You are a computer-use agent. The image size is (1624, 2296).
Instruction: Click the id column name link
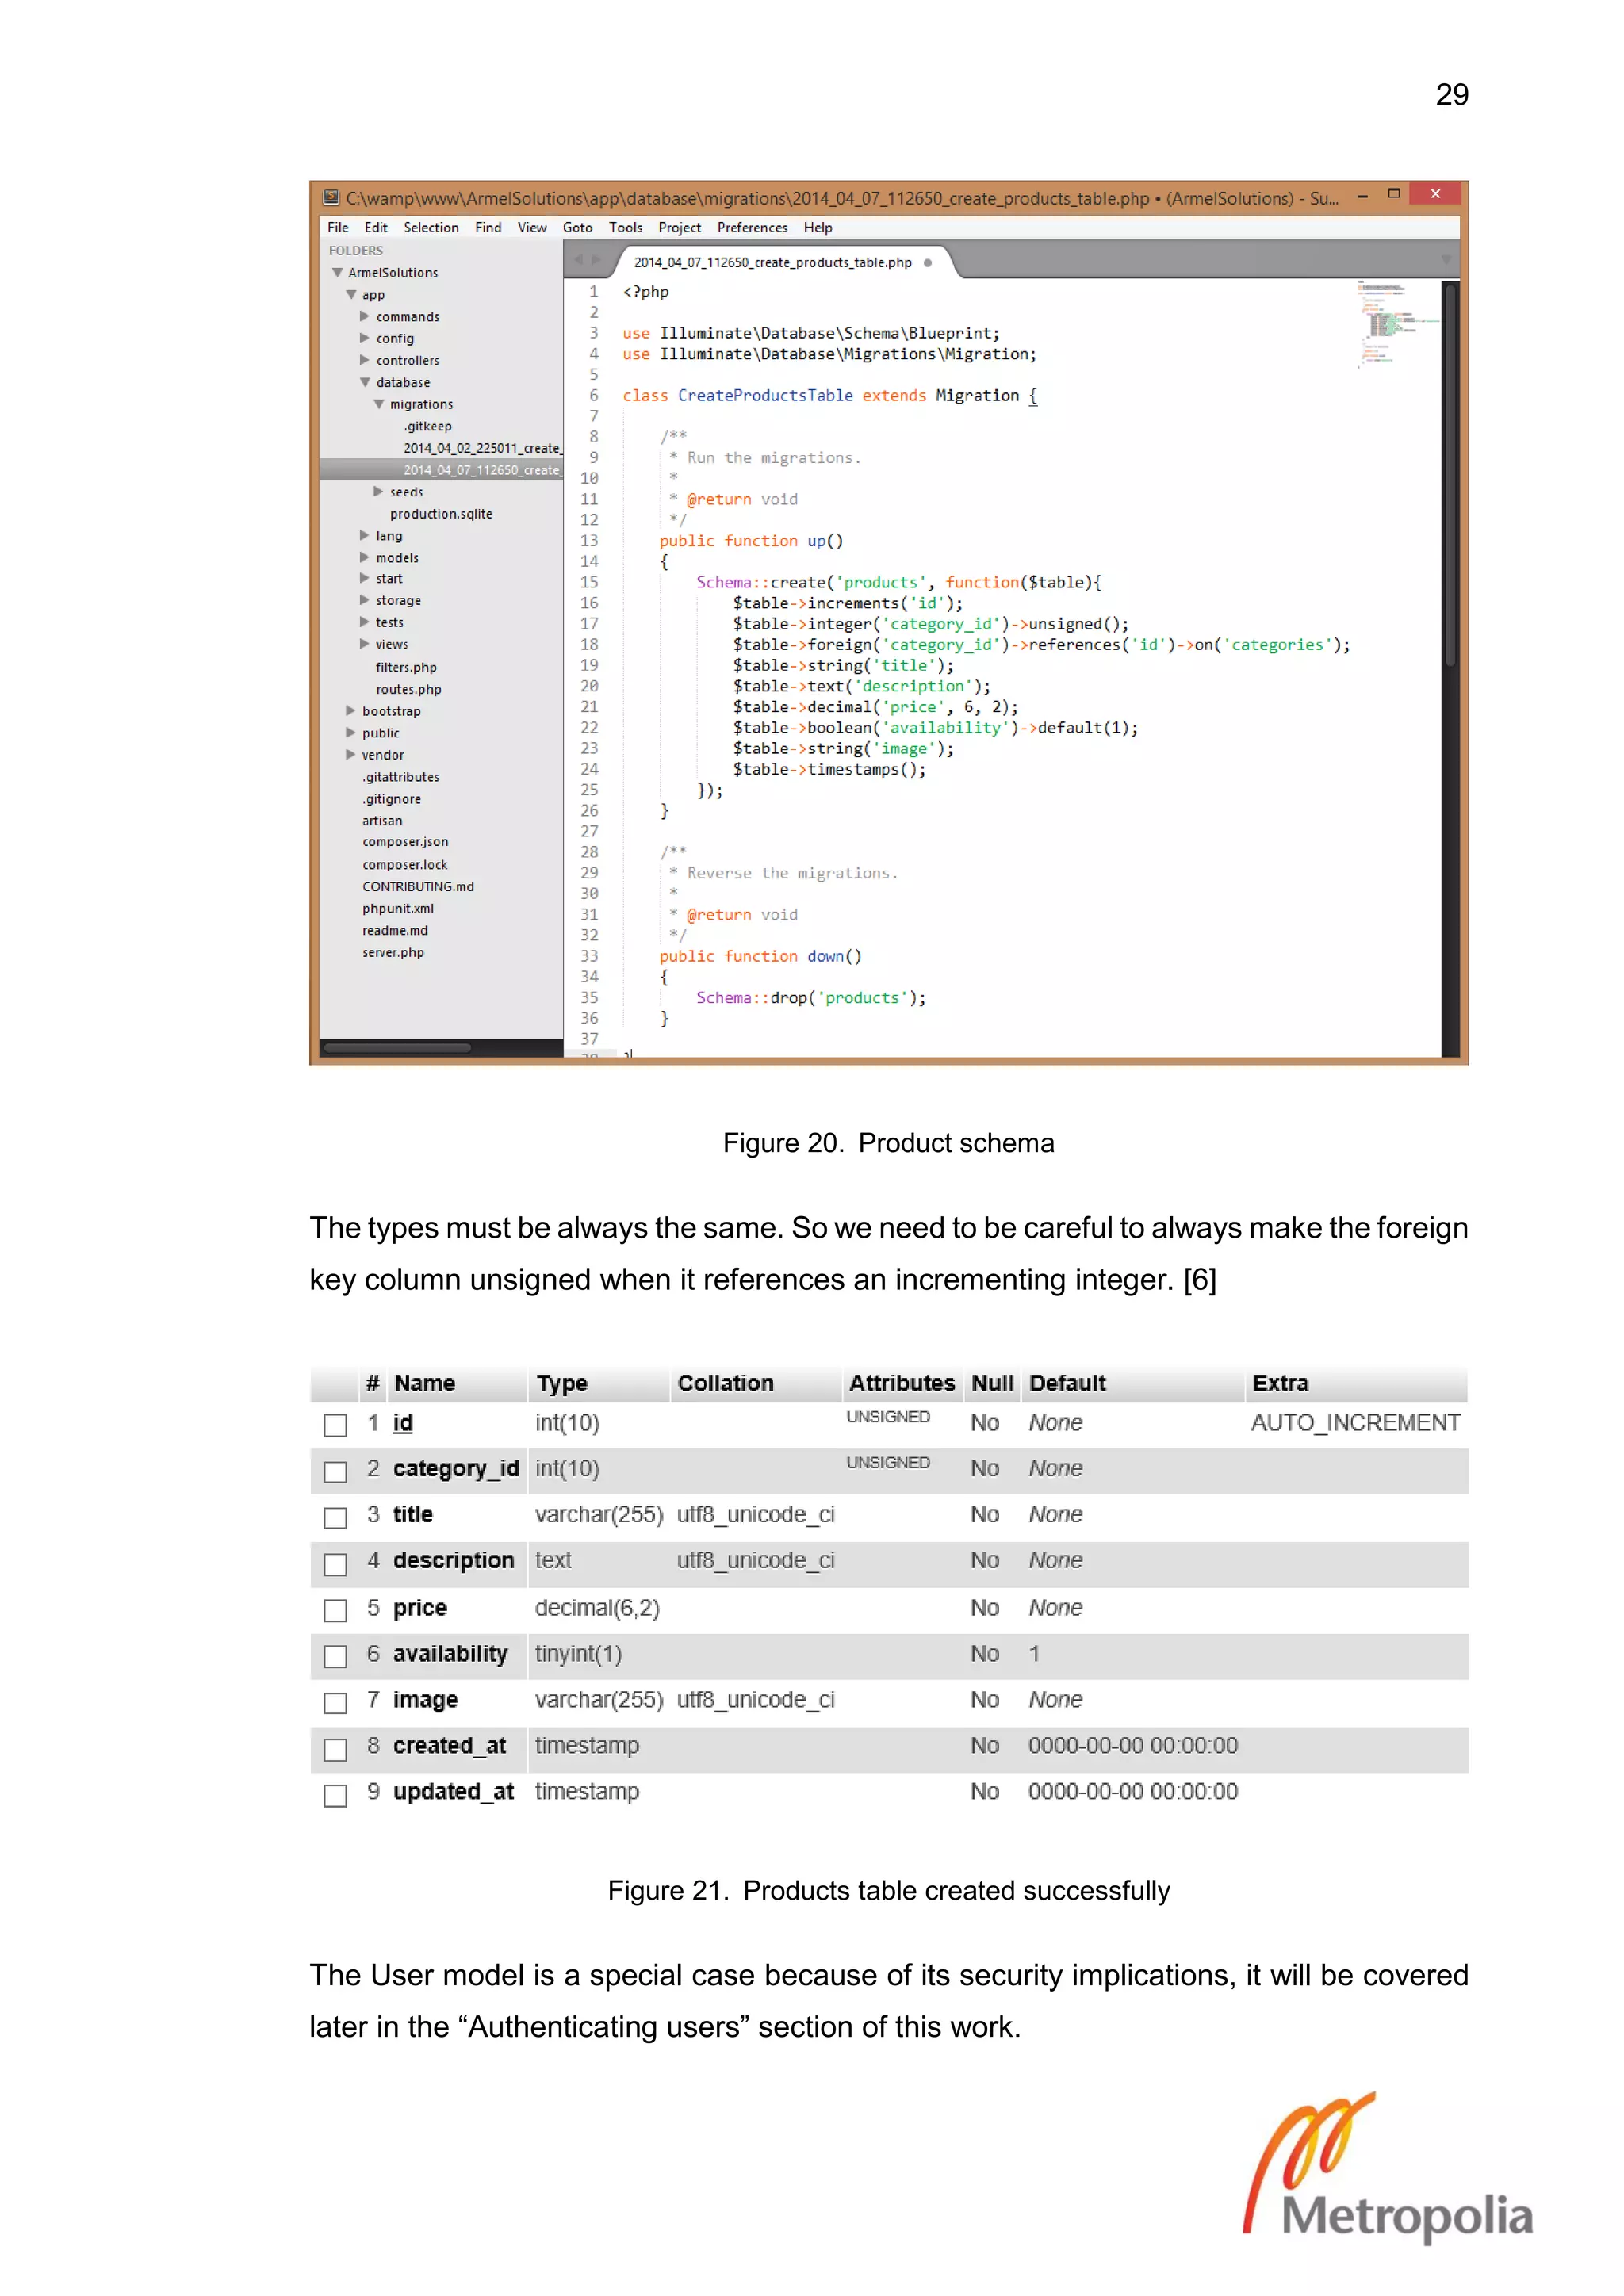pos(402,1423)
